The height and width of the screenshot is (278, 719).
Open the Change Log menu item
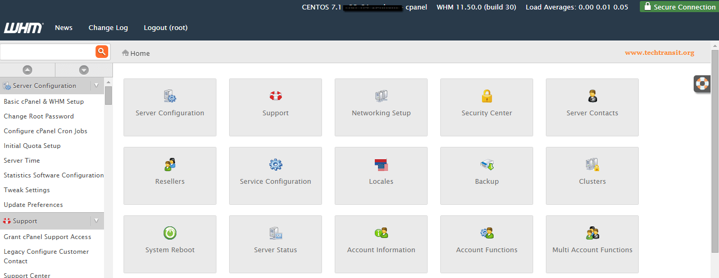[108, 28]
